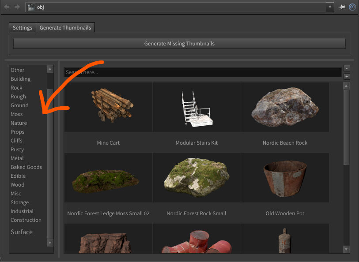Select the Edible category
This screenshot has width=359, height=262.
coord(18,176)
